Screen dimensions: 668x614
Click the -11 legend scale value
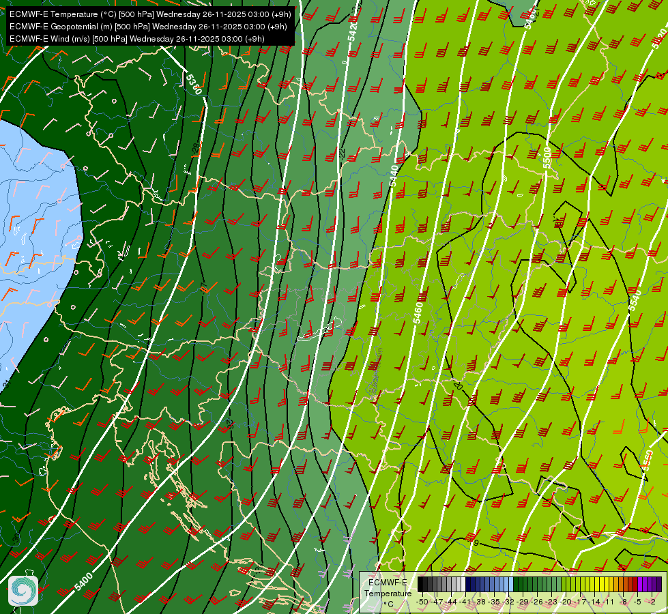[x=609, y=602]
